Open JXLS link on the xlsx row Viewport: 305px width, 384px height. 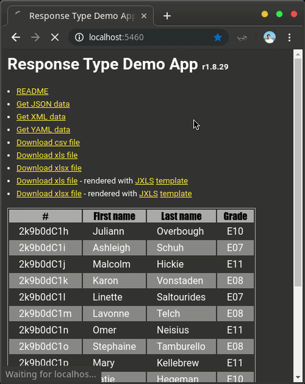tap(149, 194)
